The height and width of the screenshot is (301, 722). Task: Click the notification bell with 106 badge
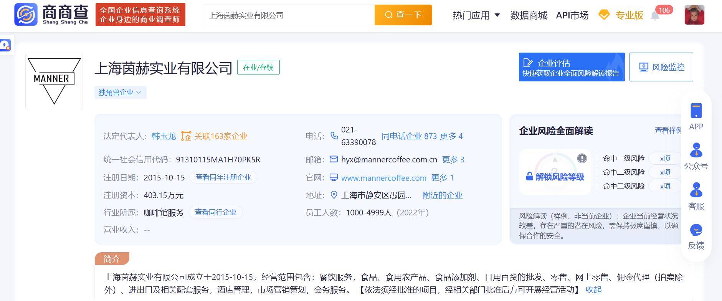[x=655, y=16]
